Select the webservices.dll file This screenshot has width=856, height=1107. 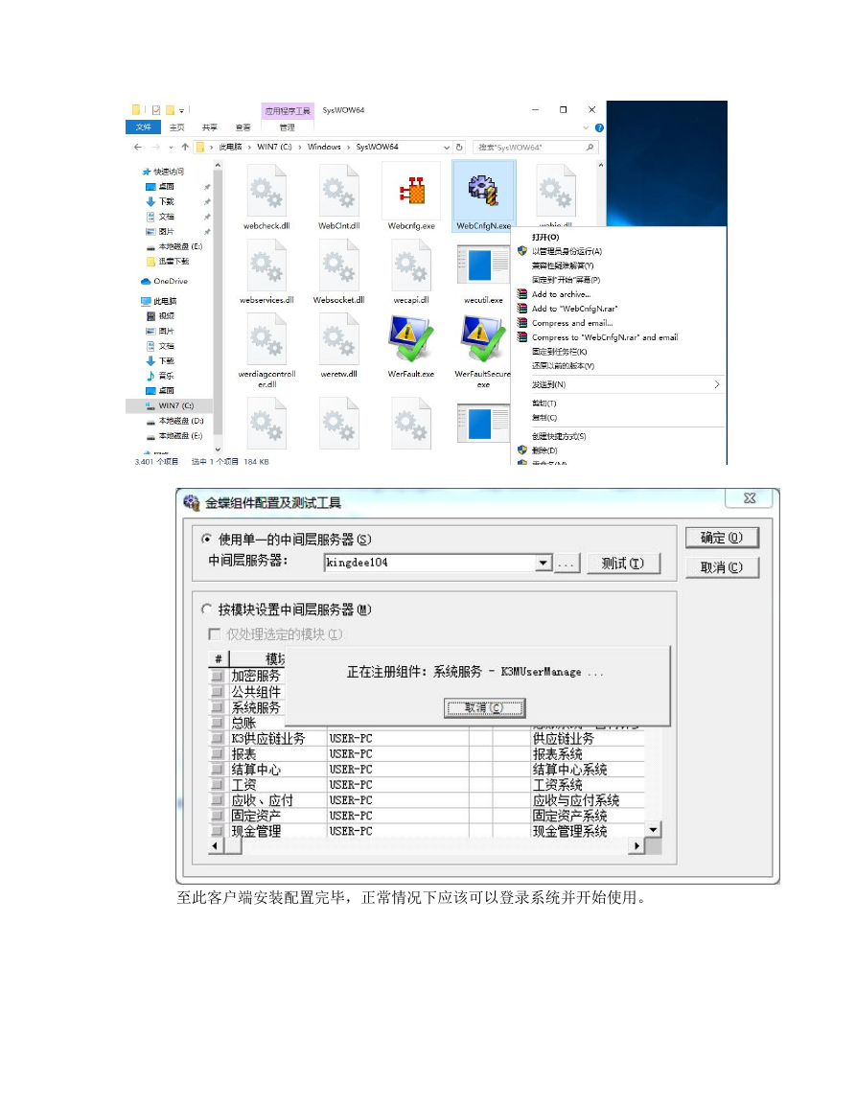click(x=266, y=271)
